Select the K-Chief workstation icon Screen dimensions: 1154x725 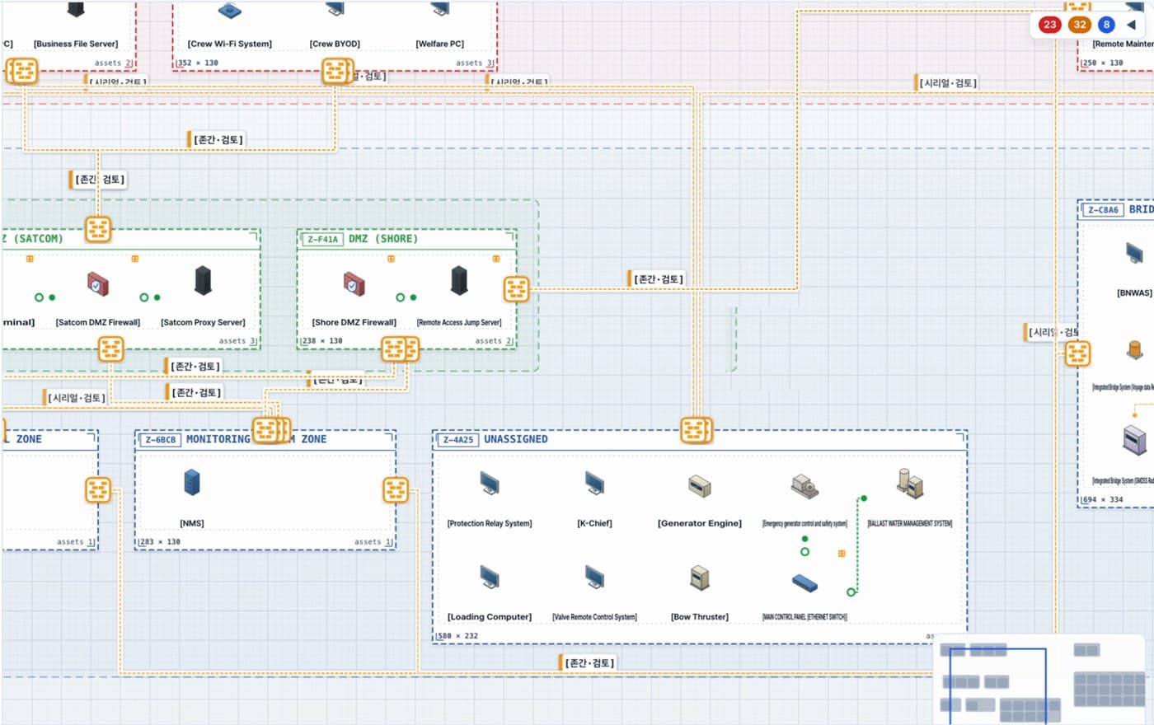pyautogui.click(x=594, y=483)
